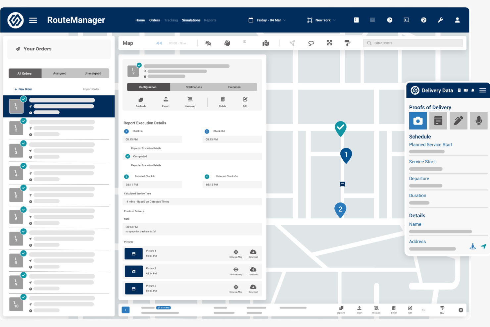The image size is (490, 327).
Task: Click the camera Proof of Delivery icon
Action: click(418, 121)
